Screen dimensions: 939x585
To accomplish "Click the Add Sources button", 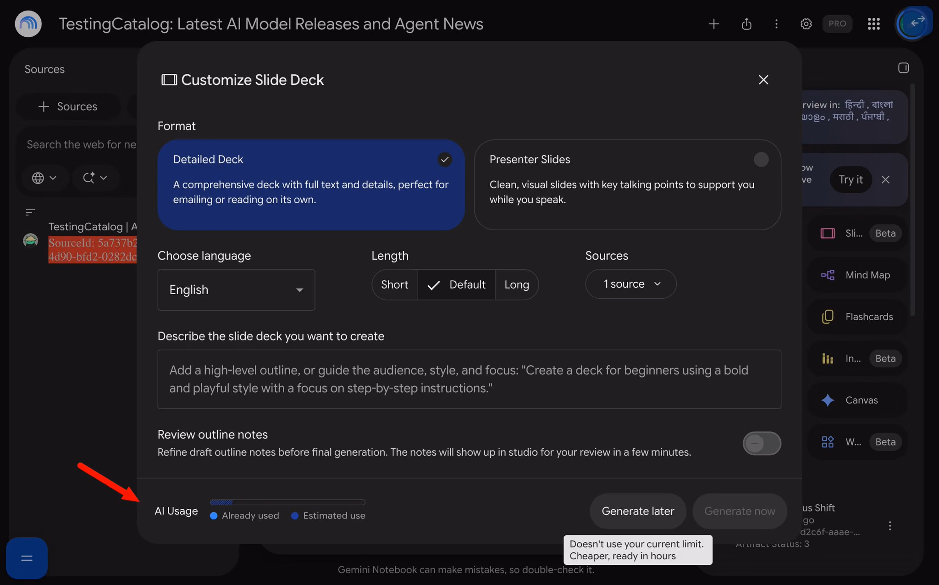I will pyautogui.click(x=68, y=106).
